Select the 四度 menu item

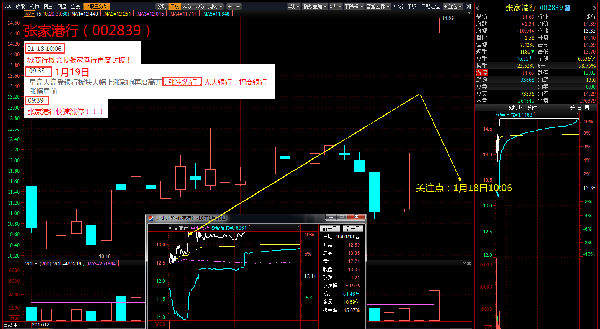(x=62, y=6)
